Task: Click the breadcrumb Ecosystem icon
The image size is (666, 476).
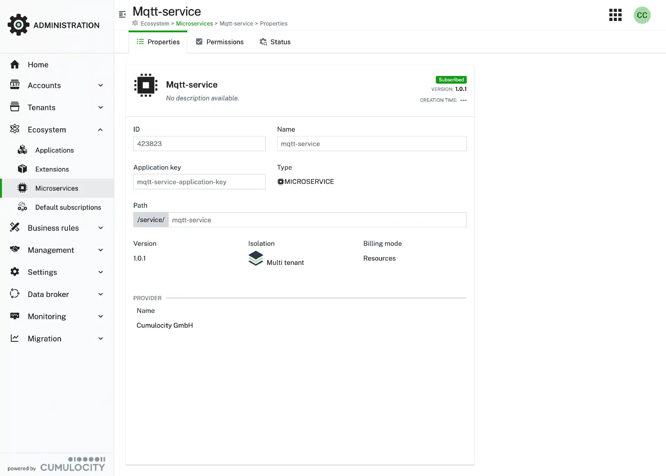Action: click(135, 23)
